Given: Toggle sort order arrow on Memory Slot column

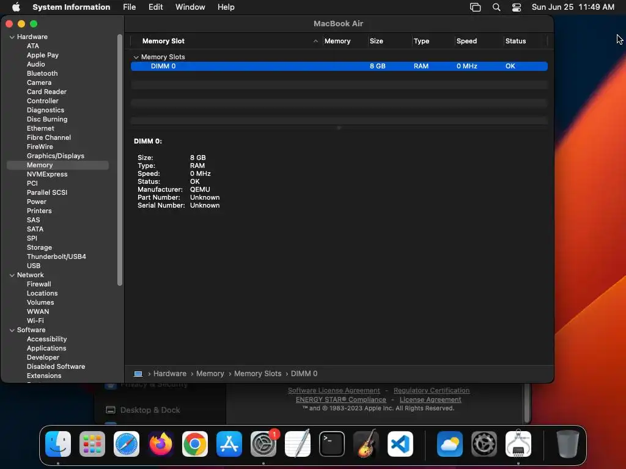Looking at the screenshot, I should 315,41.
